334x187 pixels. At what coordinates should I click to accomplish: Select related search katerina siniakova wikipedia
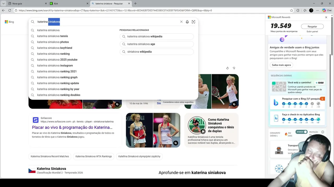tap(157, 37)
